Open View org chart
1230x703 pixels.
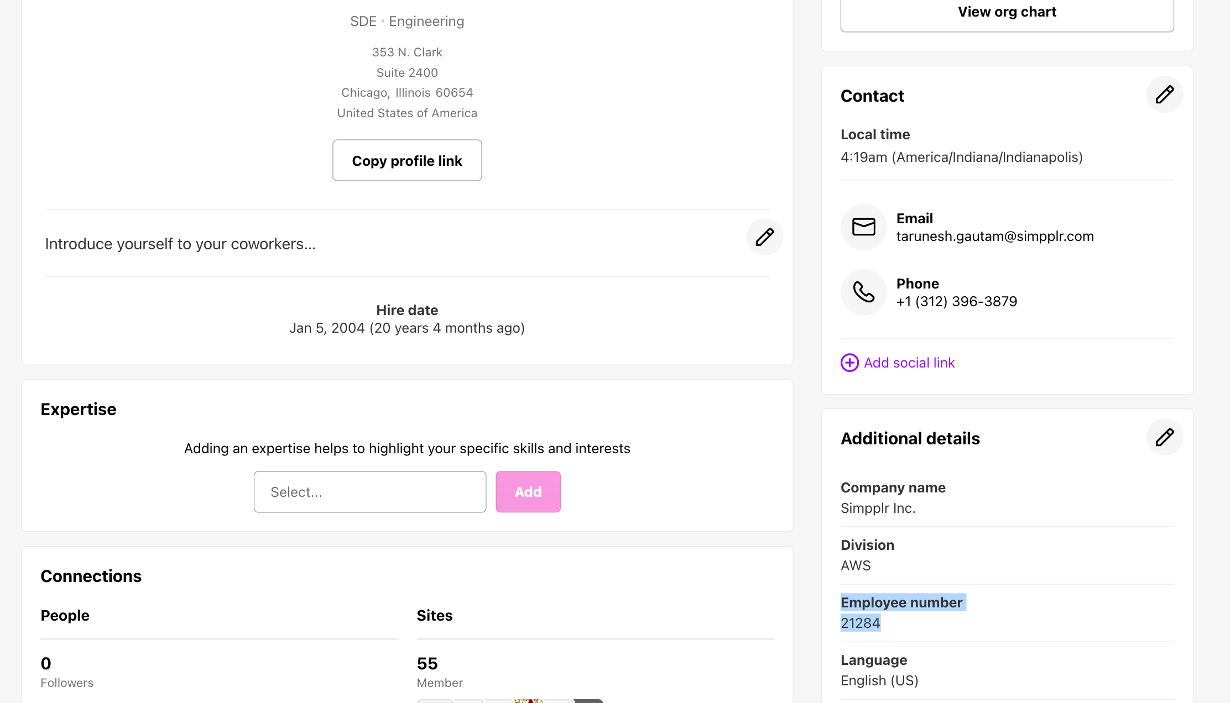click(x=1007, y=12)
